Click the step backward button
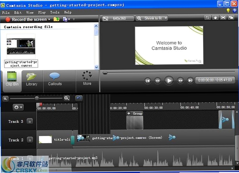 [x=157, y=81]
